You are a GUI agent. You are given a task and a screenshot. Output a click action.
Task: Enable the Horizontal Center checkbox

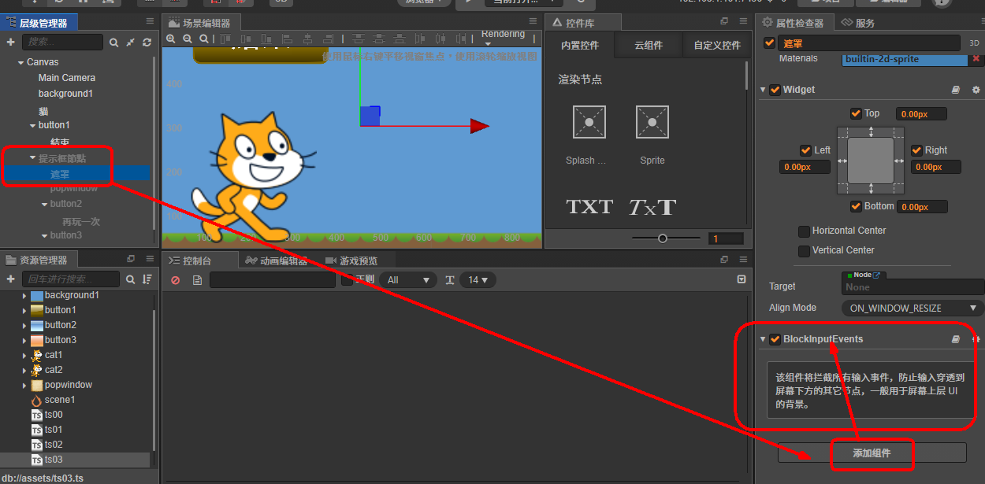click(804, 231)
